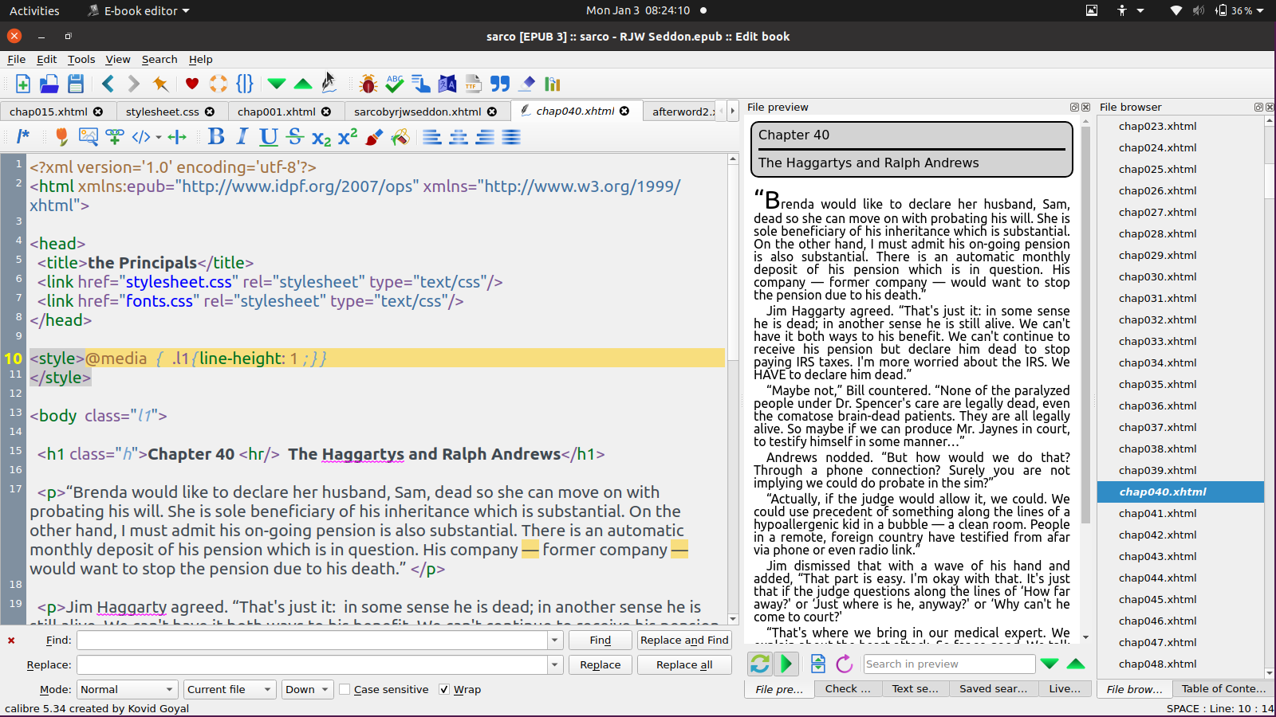Click the Replace all button

pos(684,665)
